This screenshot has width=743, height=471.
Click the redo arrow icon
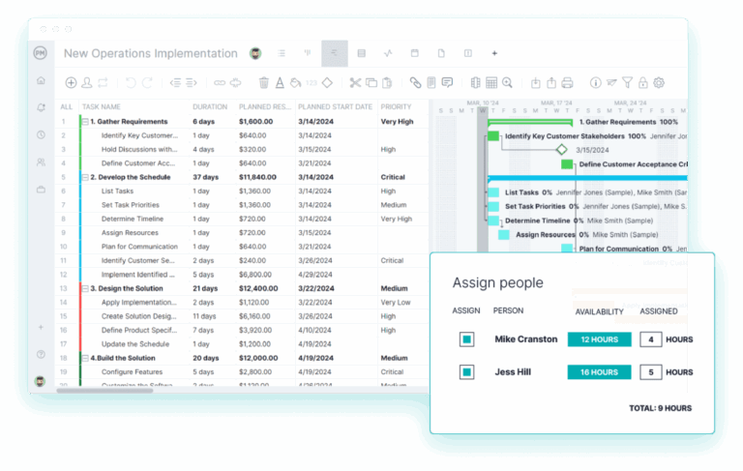[147, 83]
